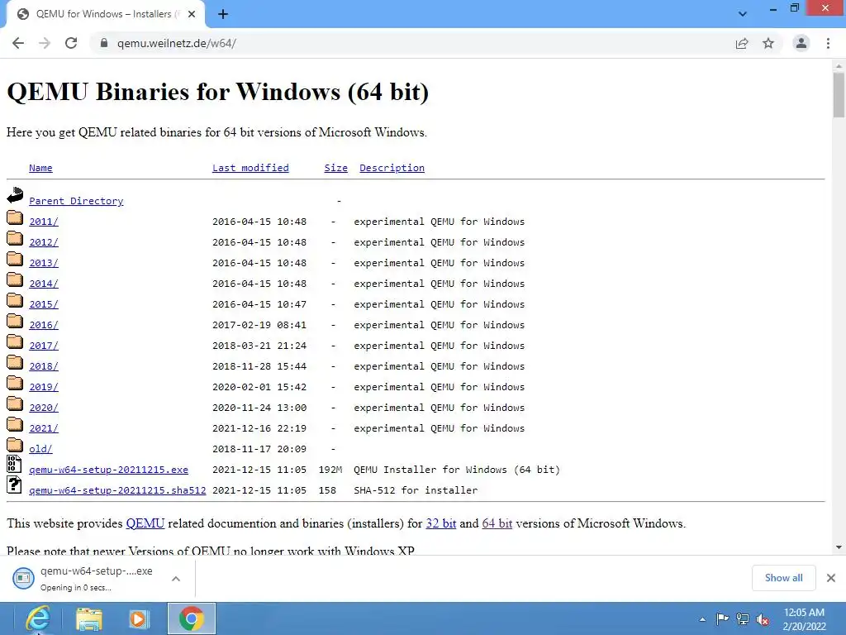Click Chrome icon in taskbar
The width and height of the screenshot is (846, 635).
(191, 618)
